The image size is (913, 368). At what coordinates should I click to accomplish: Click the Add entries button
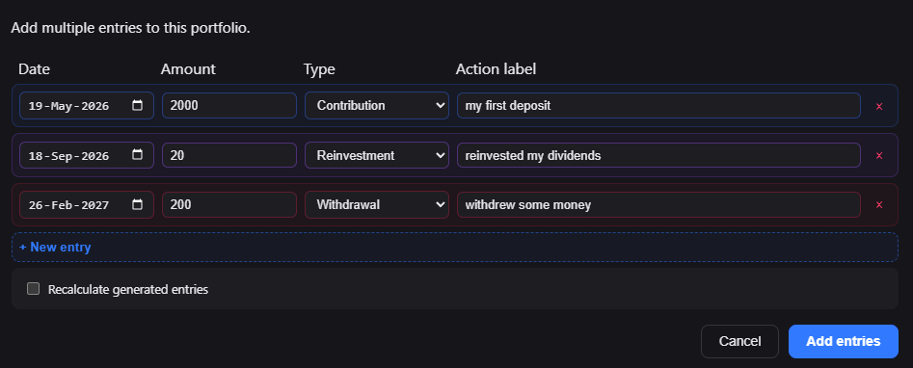click(x=844, y=341)
